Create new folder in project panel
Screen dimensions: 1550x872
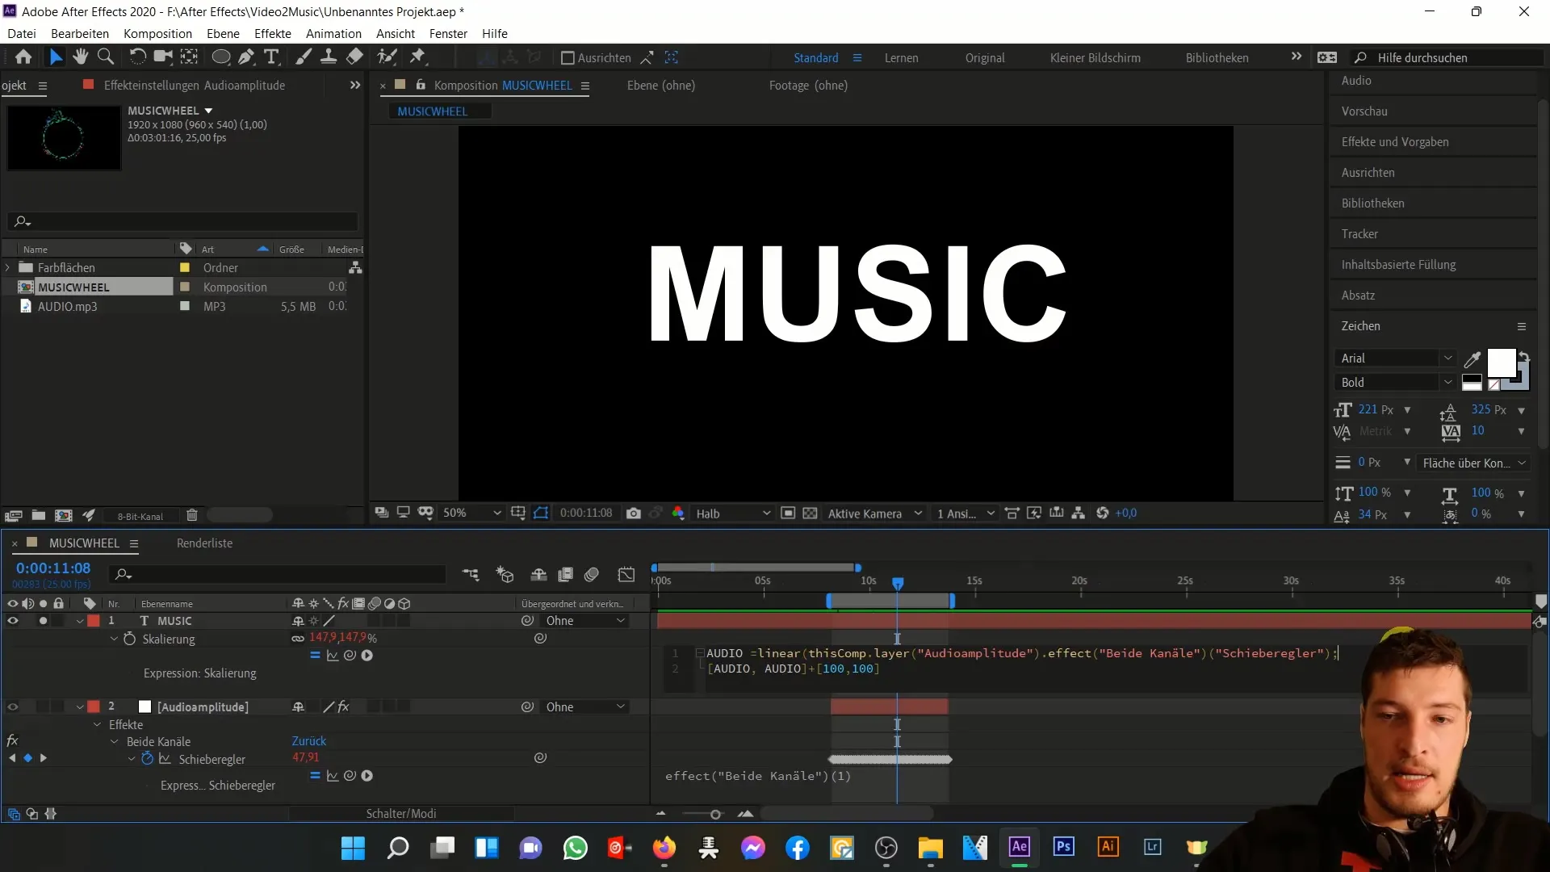(x=38, y=516)
